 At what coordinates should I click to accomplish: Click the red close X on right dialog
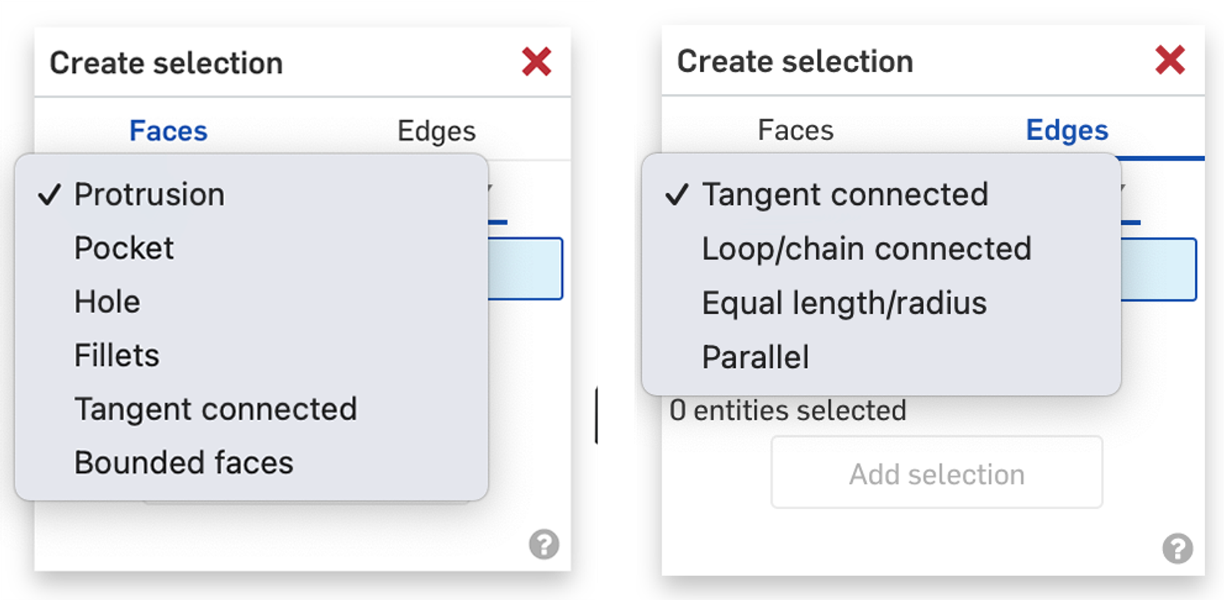(x=1169, y=61)
